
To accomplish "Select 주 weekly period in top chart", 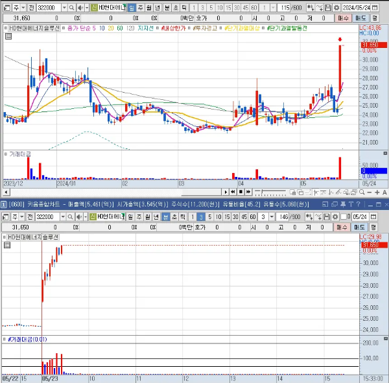I will (140, 8).
